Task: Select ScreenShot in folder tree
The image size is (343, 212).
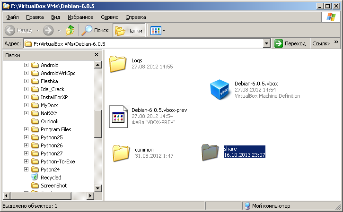Action: point(53,186)
